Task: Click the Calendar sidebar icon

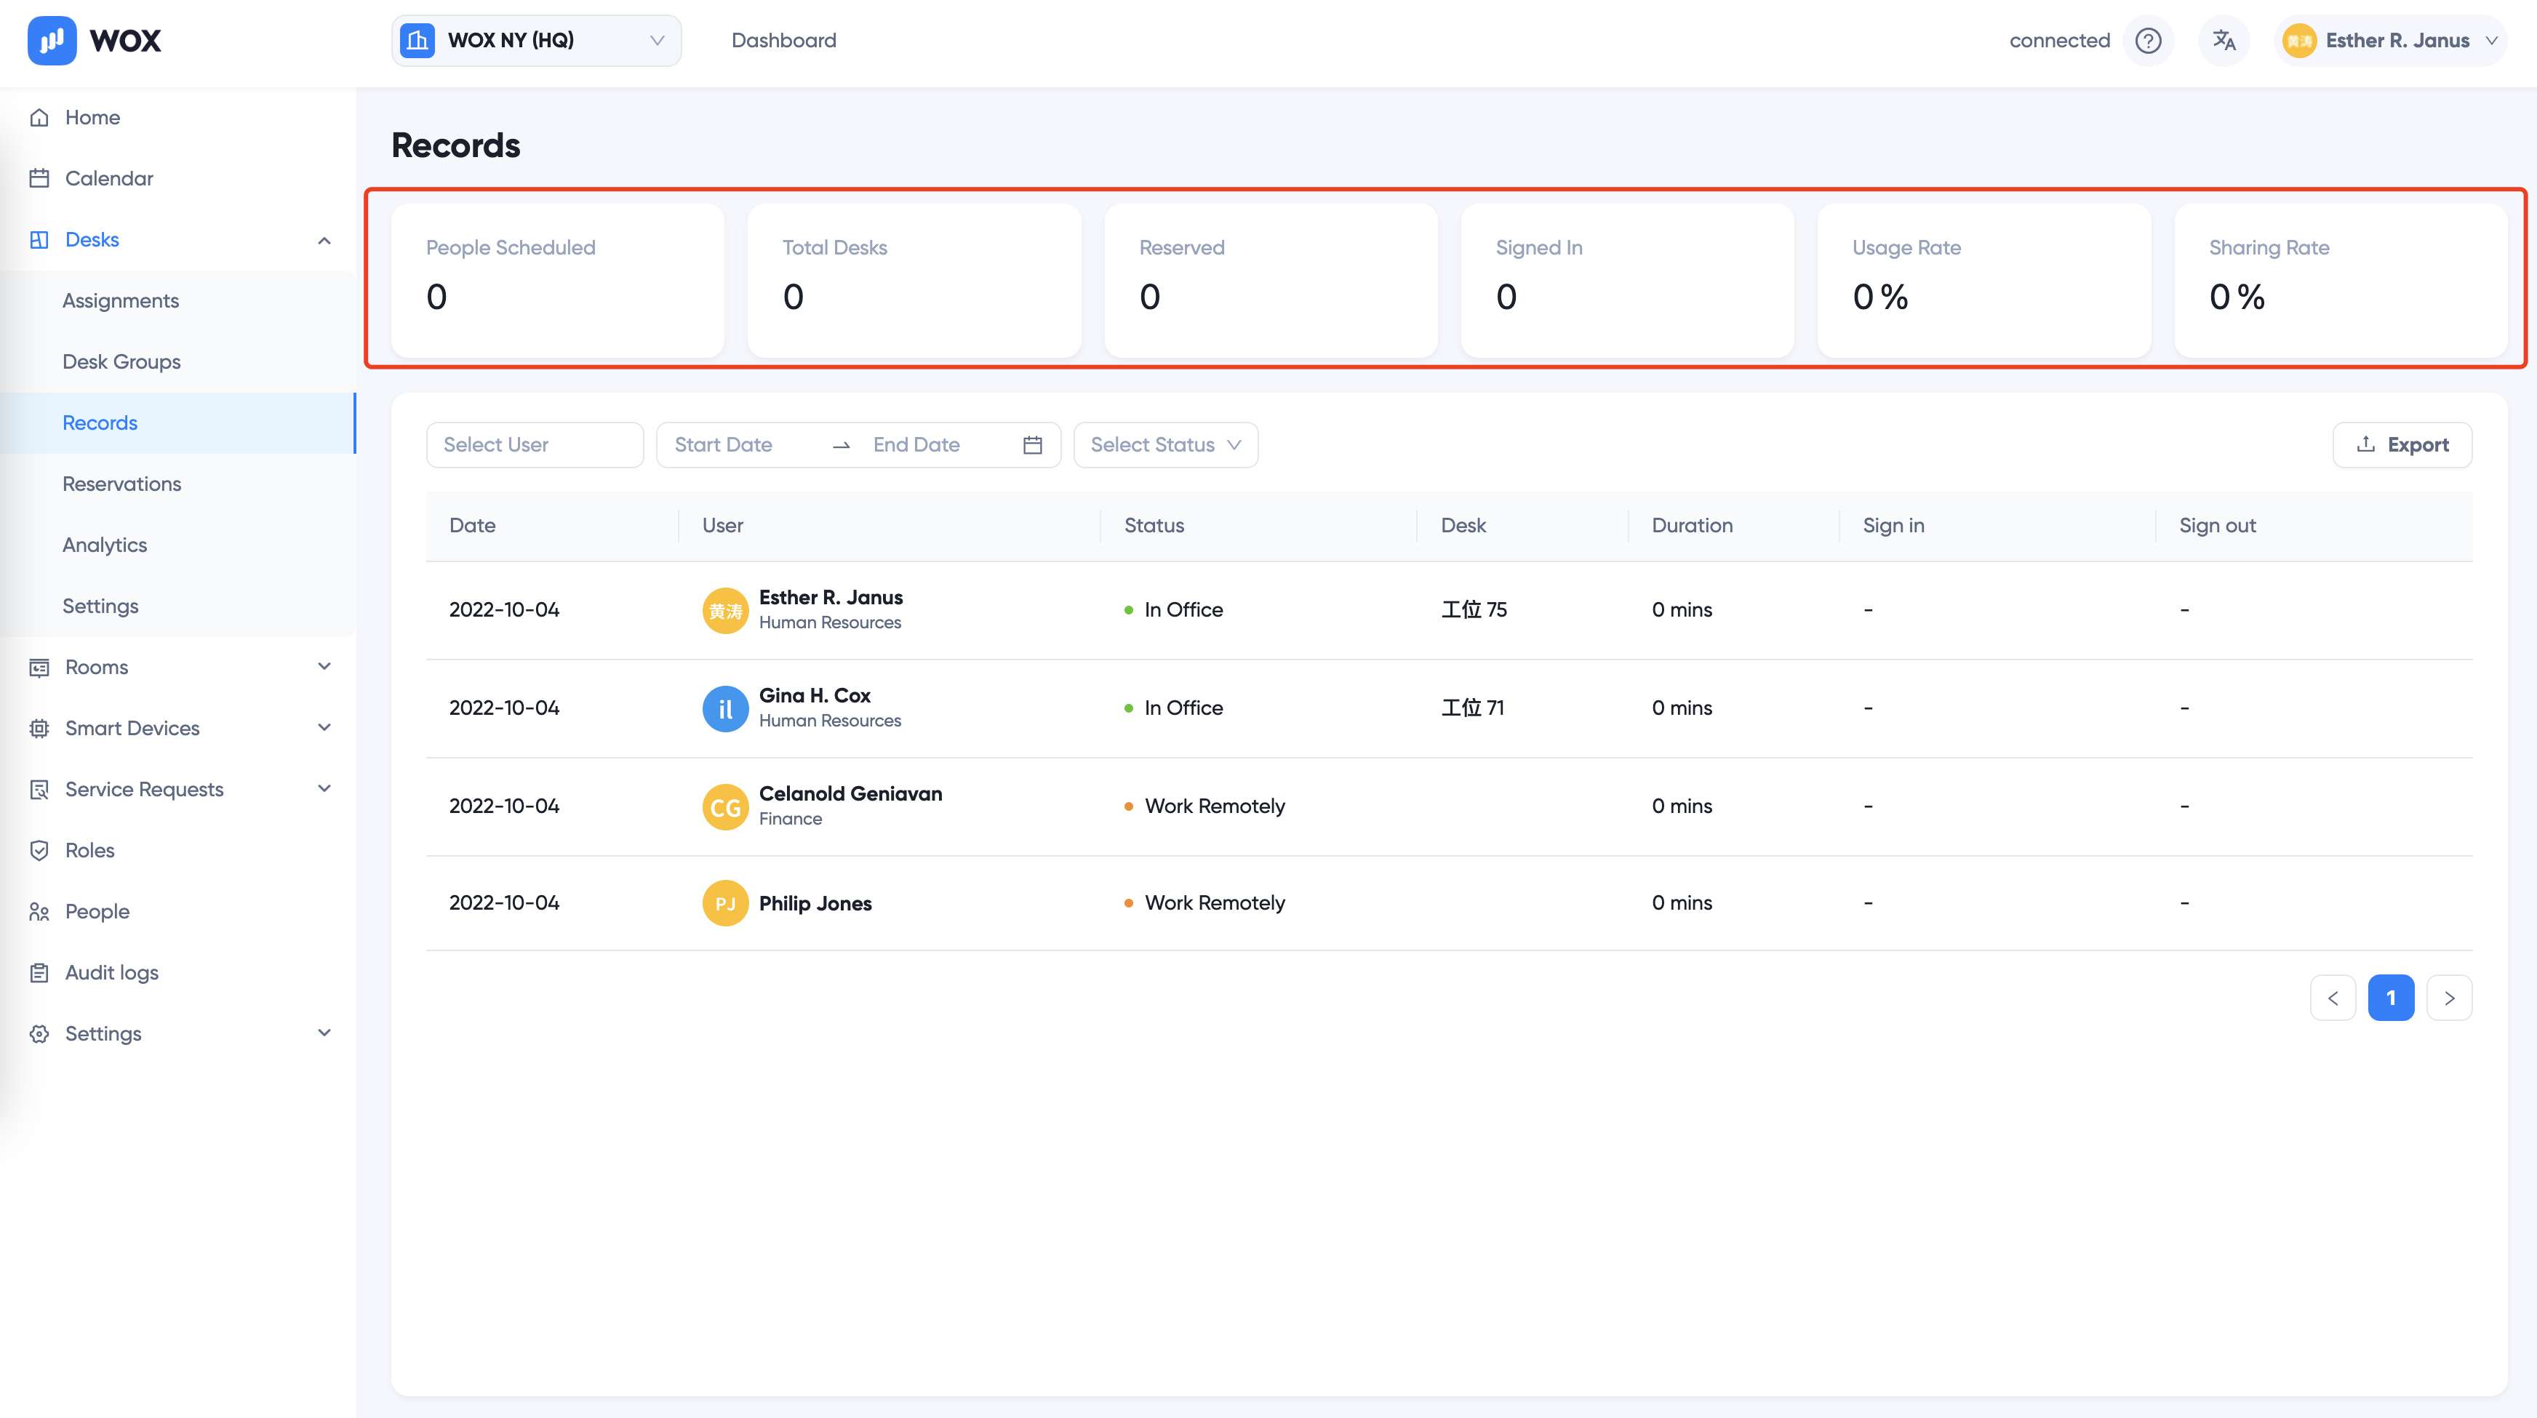Action: [x=39, y=178]
